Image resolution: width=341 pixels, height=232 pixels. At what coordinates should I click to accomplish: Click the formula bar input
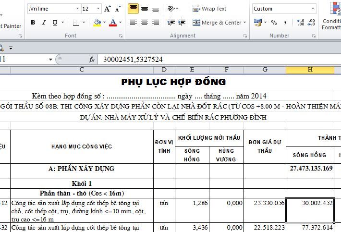(216, 59)
